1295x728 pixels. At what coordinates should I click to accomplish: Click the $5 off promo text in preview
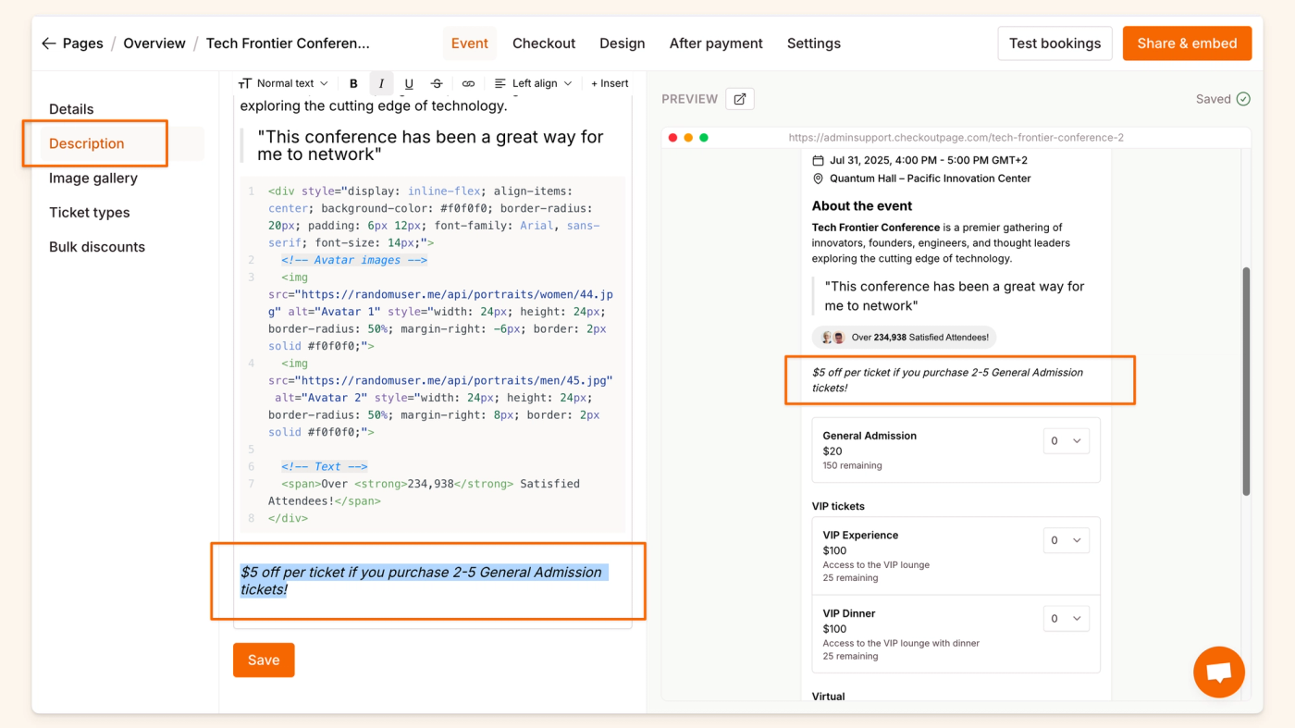tap(947, 380)
